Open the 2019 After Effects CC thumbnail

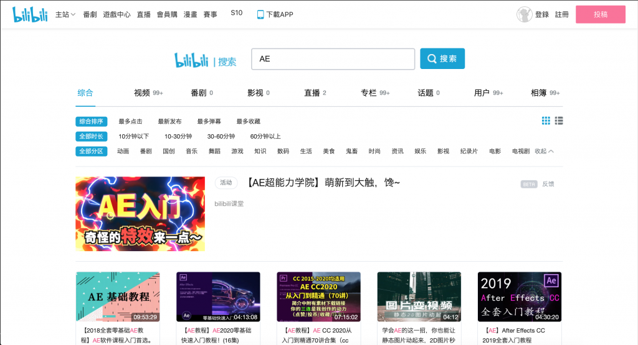click(x=520, y=297)
